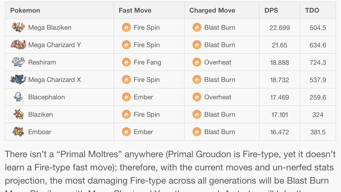341x192 pixels.
Task: Sort table by DPS column header
Action: 271,10
